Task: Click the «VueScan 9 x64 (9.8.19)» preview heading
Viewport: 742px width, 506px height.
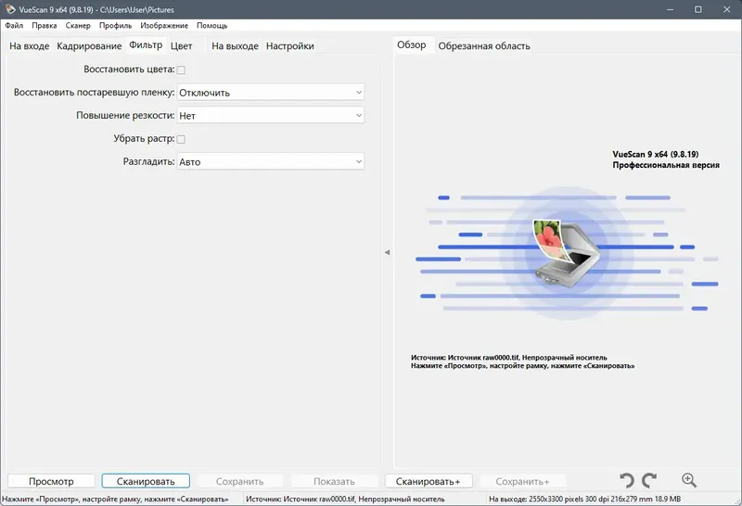Action: click(x=656, y=154)
